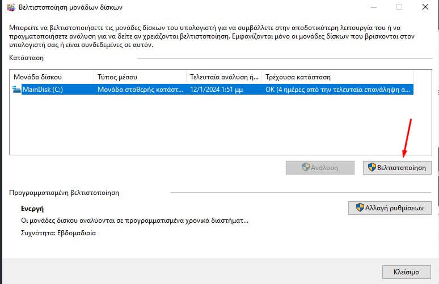Click the MainDisk (C:) drive icon

pyautogui.click(x=16, y=90)
